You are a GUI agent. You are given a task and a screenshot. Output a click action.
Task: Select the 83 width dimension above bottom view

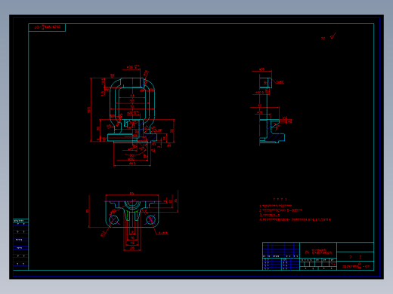click(132, 194)
